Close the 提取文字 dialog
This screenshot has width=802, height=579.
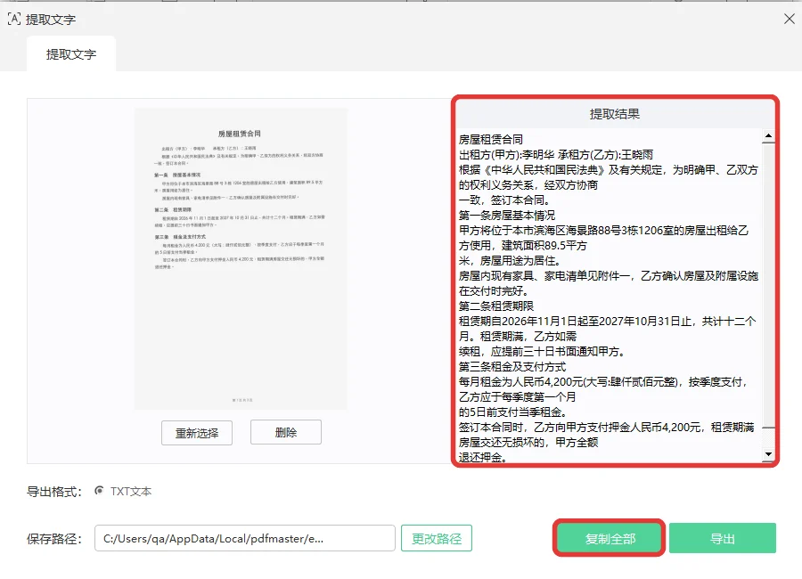tap(789, 19)
